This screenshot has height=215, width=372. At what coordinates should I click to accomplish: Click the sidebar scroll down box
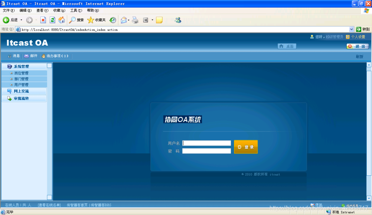[49, 197]
